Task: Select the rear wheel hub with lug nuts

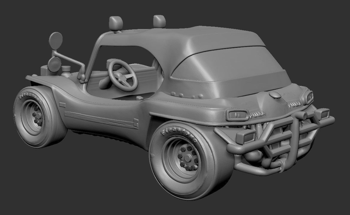Action: click(x=188, y=158)
